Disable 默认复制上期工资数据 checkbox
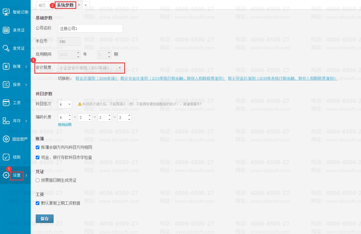This screenshot has height=234, width=361. [38, 203]
